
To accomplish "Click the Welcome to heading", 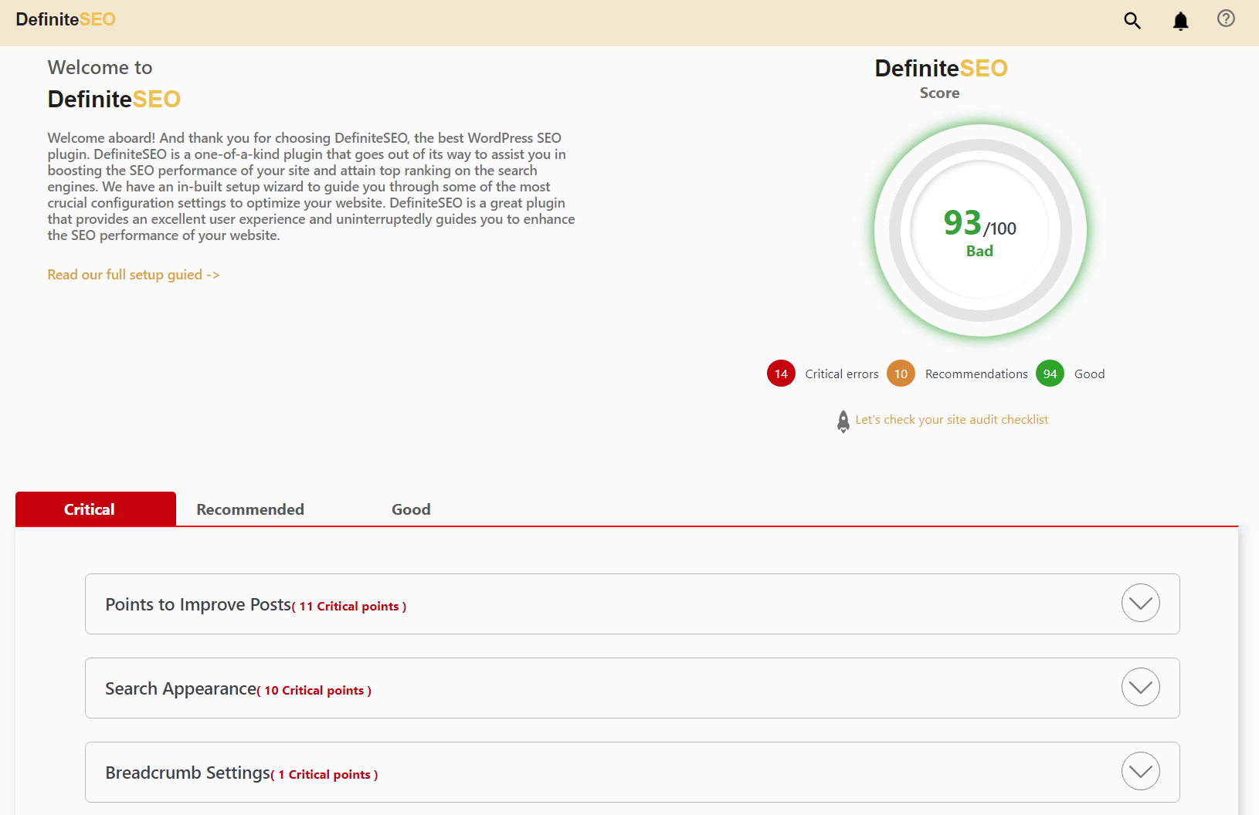I will coord(100,68).
